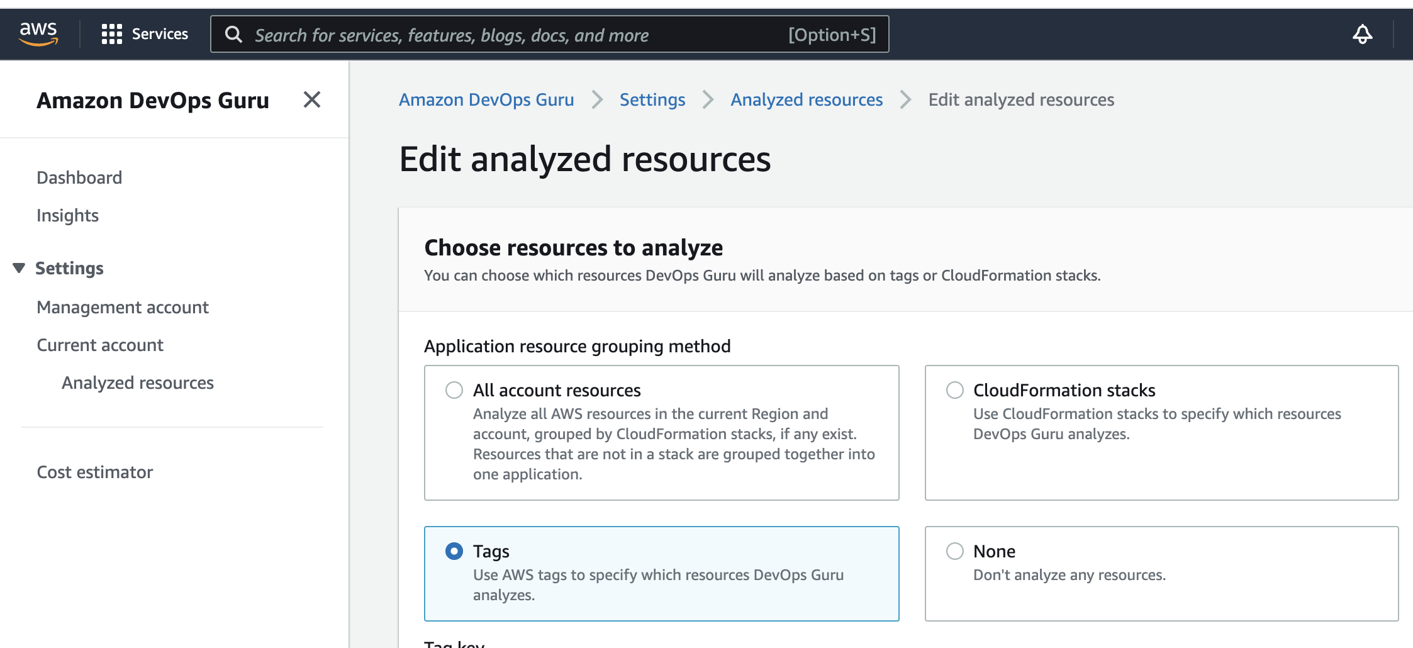Click the search magnifier icon
The height and width of the screenshot is (648, 1413).
tap(233, 35)
